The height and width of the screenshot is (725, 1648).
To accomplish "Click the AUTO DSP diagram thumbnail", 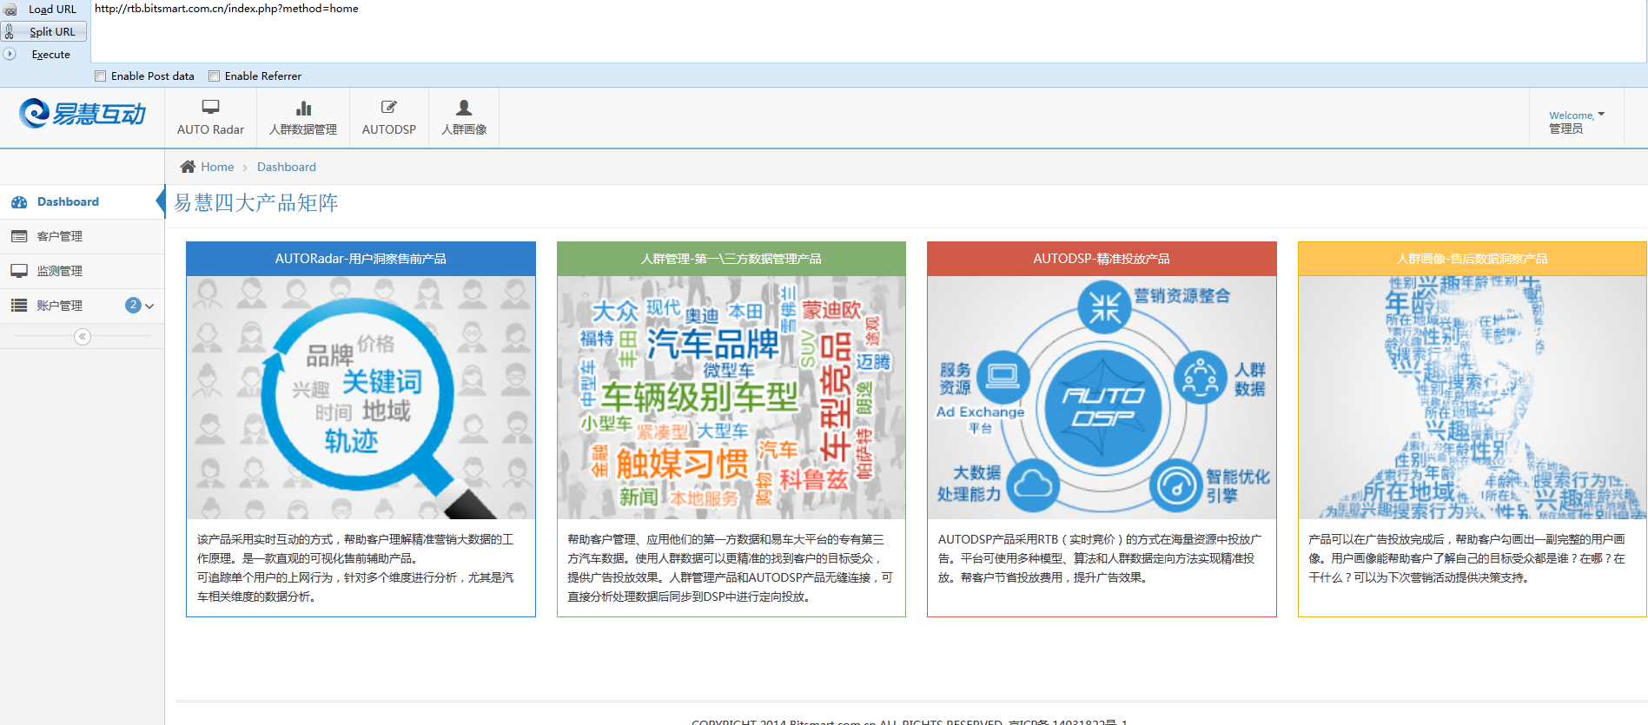I will click(x=1102, y=398).
